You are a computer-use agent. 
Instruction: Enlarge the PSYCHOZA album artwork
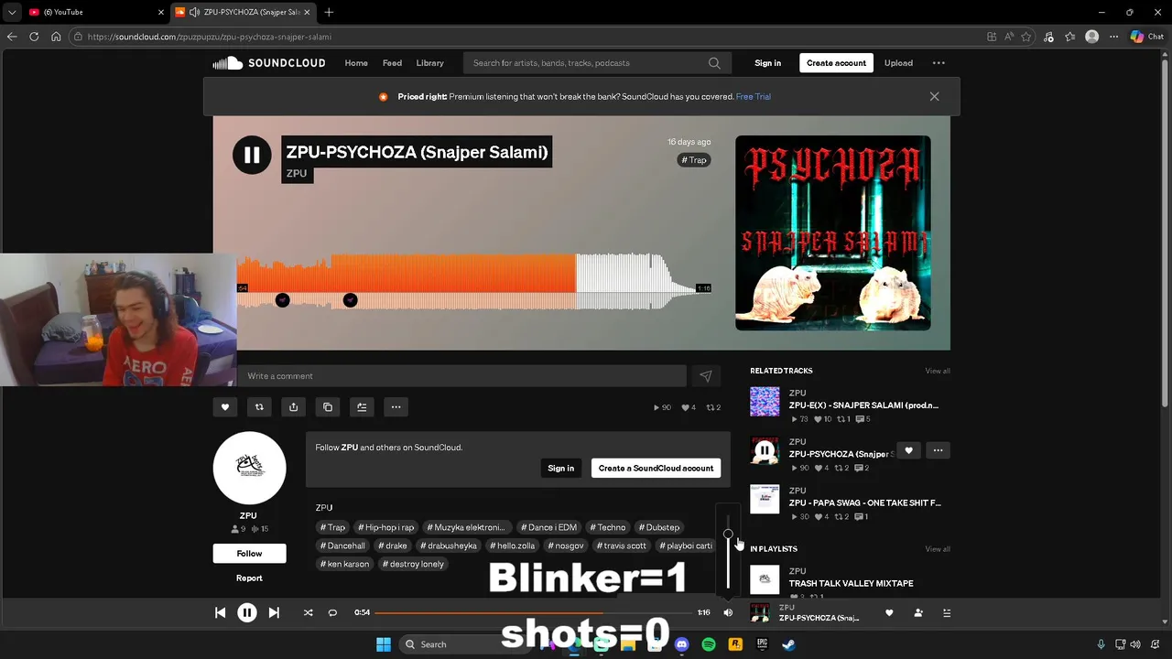click(x=833, y=232)
